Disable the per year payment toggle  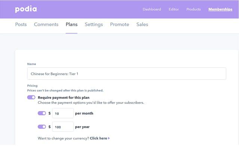[x=42, y=127]
